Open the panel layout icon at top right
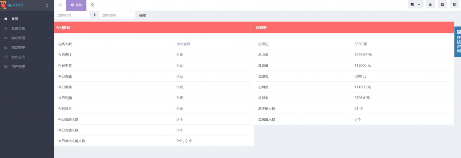Image resolution: width=461 pixels, height=158 pixels. click(455, 5)
